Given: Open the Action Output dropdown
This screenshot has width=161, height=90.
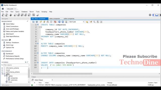Looking at the screenshot, I should [44, 80].
